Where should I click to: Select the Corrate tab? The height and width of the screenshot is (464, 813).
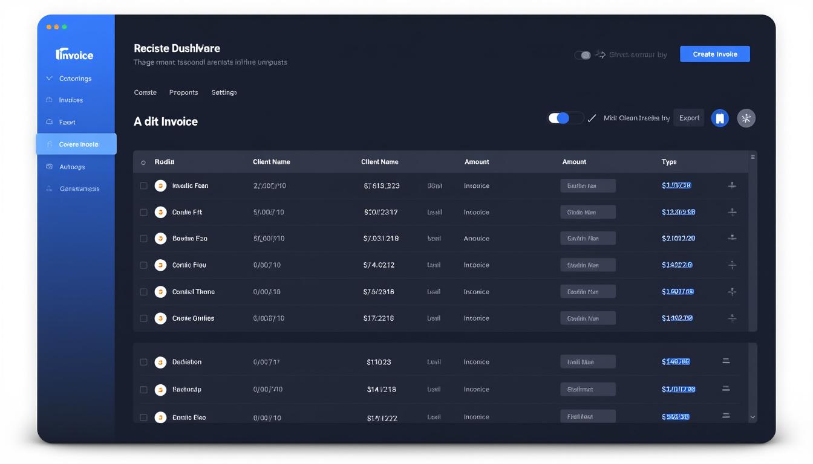tap(145, 92)
